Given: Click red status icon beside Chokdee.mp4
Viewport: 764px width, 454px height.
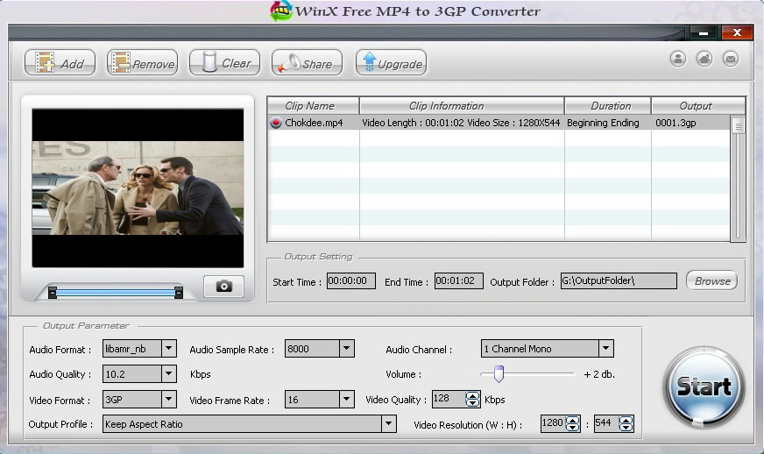Looking at the screenshot, I should [276, 123].
